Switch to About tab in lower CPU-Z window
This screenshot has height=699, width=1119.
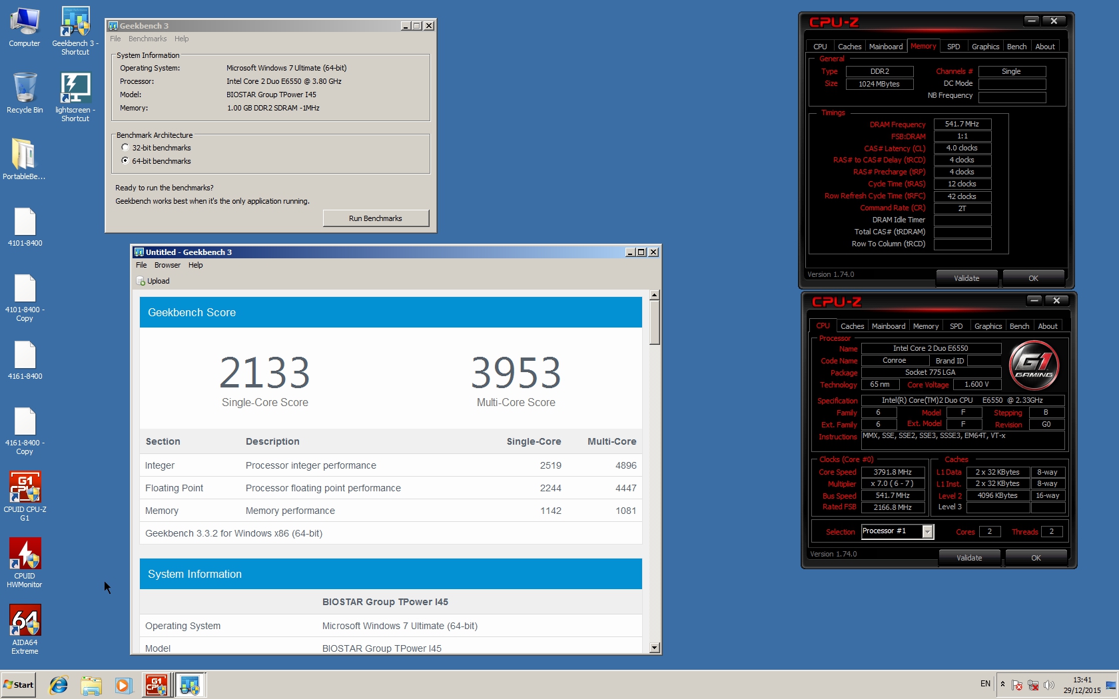coord(1048,326)
